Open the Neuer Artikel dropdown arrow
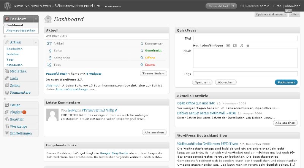The width and height of the screenshot is (304, 168). pyautogui.click(x=233, y=6)
